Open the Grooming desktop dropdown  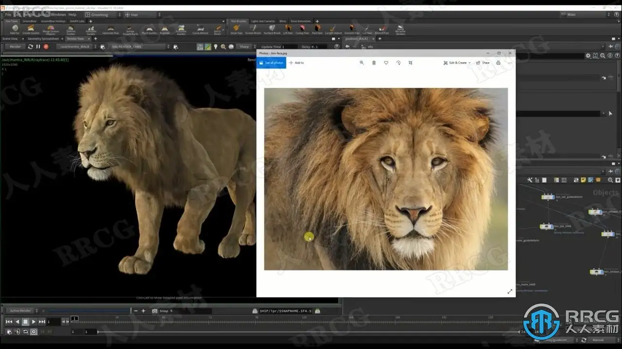pyautogui.click(x=99, y=15)
